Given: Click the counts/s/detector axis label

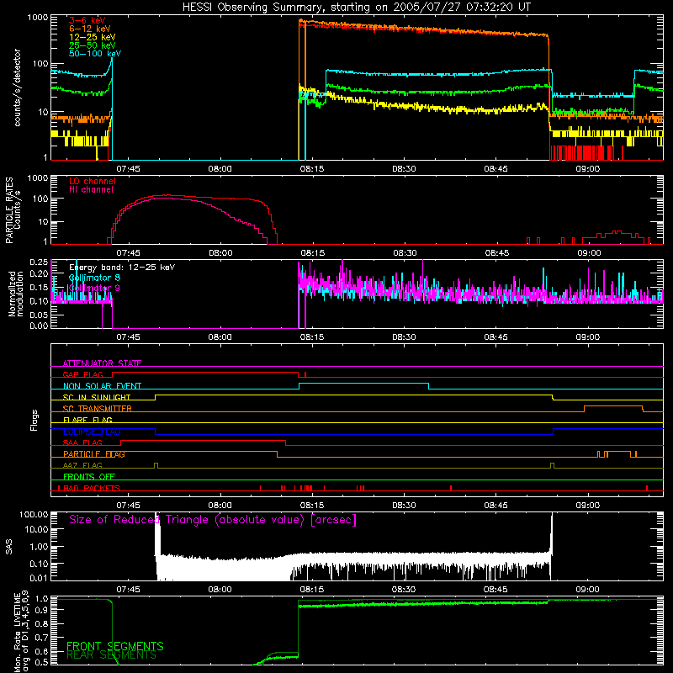Looking at the screenshot, I should click(x=17, y=87).
